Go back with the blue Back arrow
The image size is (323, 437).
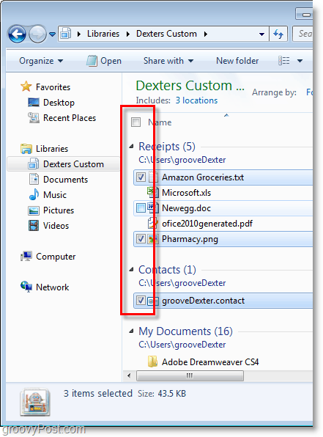point(18,34)
